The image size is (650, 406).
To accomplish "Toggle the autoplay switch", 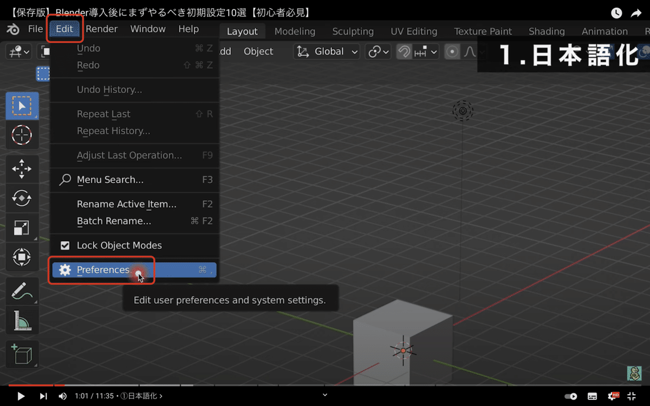I will [570, 396].
